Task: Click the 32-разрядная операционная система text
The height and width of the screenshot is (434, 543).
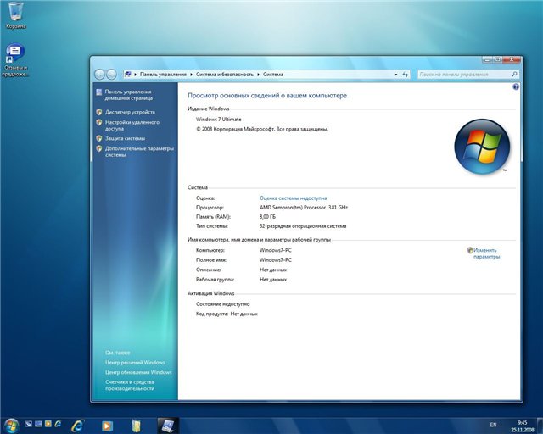Action: coord(303,226)
